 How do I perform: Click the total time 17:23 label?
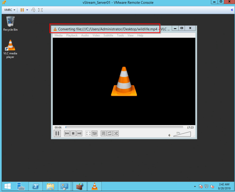pyautogui.click(x=190, y=127)
